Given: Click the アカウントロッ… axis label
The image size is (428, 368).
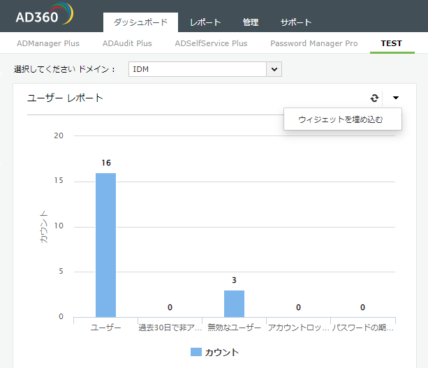Looking at the screenshot, I should 298,327.
